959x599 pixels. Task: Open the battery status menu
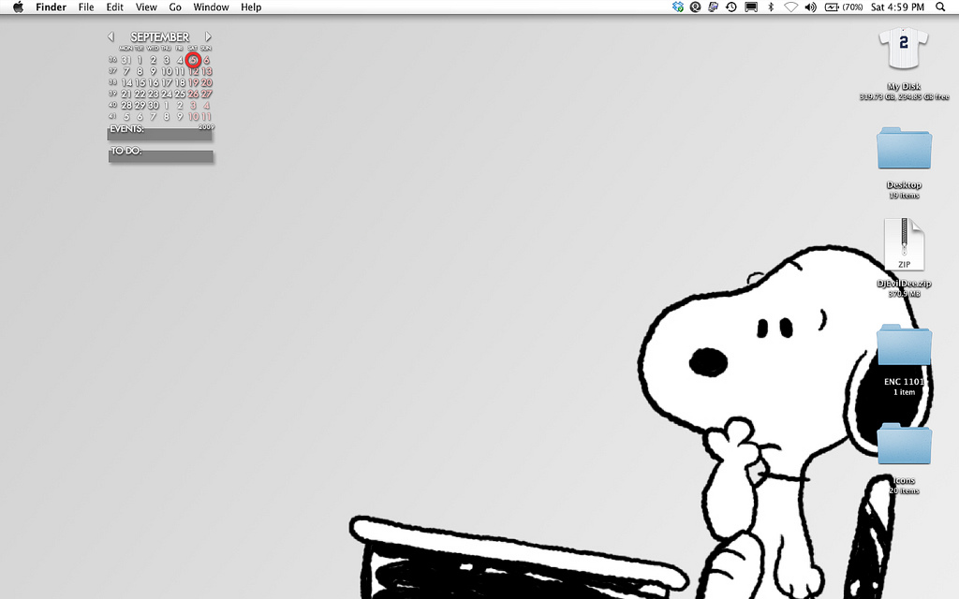click(832, 7)
